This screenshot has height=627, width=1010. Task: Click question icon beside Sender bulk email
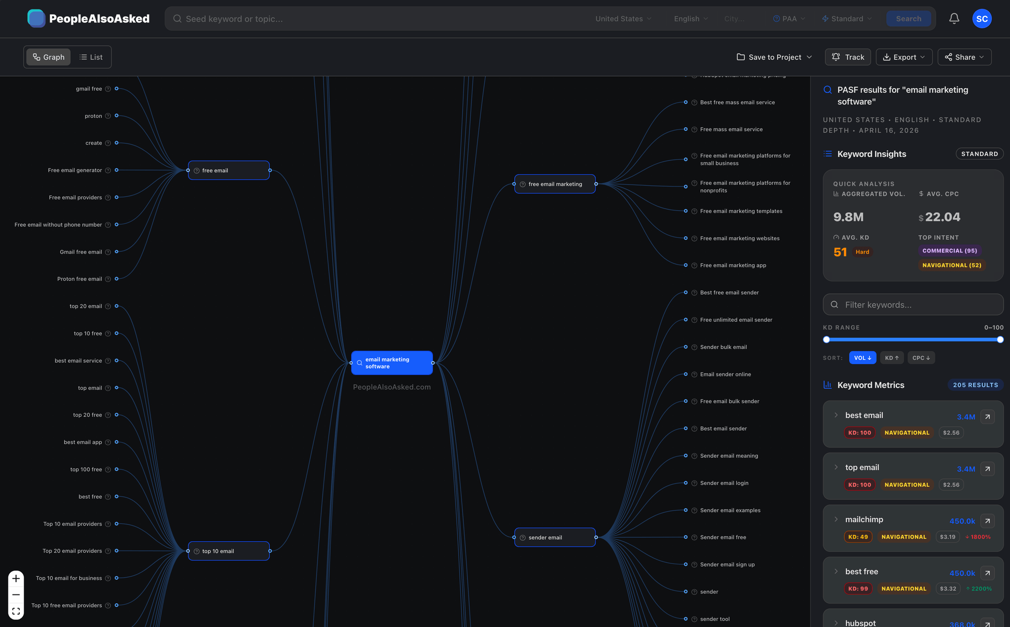694,347
